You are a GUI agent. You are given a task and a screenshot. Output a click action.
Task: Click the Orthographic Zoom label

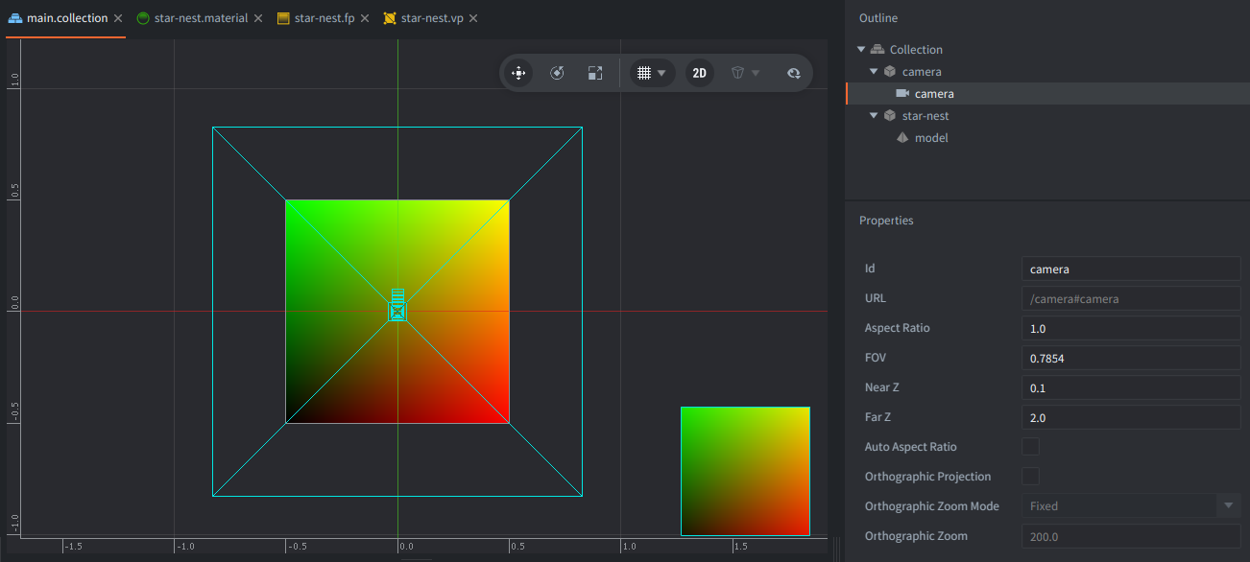916,536
